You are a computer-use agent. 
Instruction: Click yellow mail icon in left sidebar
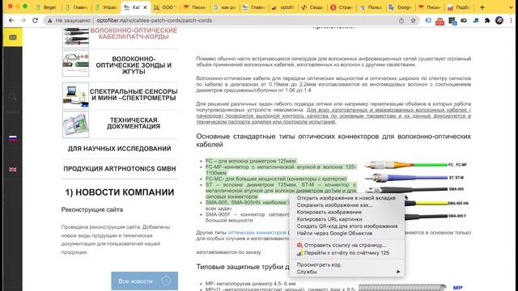pos(13,37)
